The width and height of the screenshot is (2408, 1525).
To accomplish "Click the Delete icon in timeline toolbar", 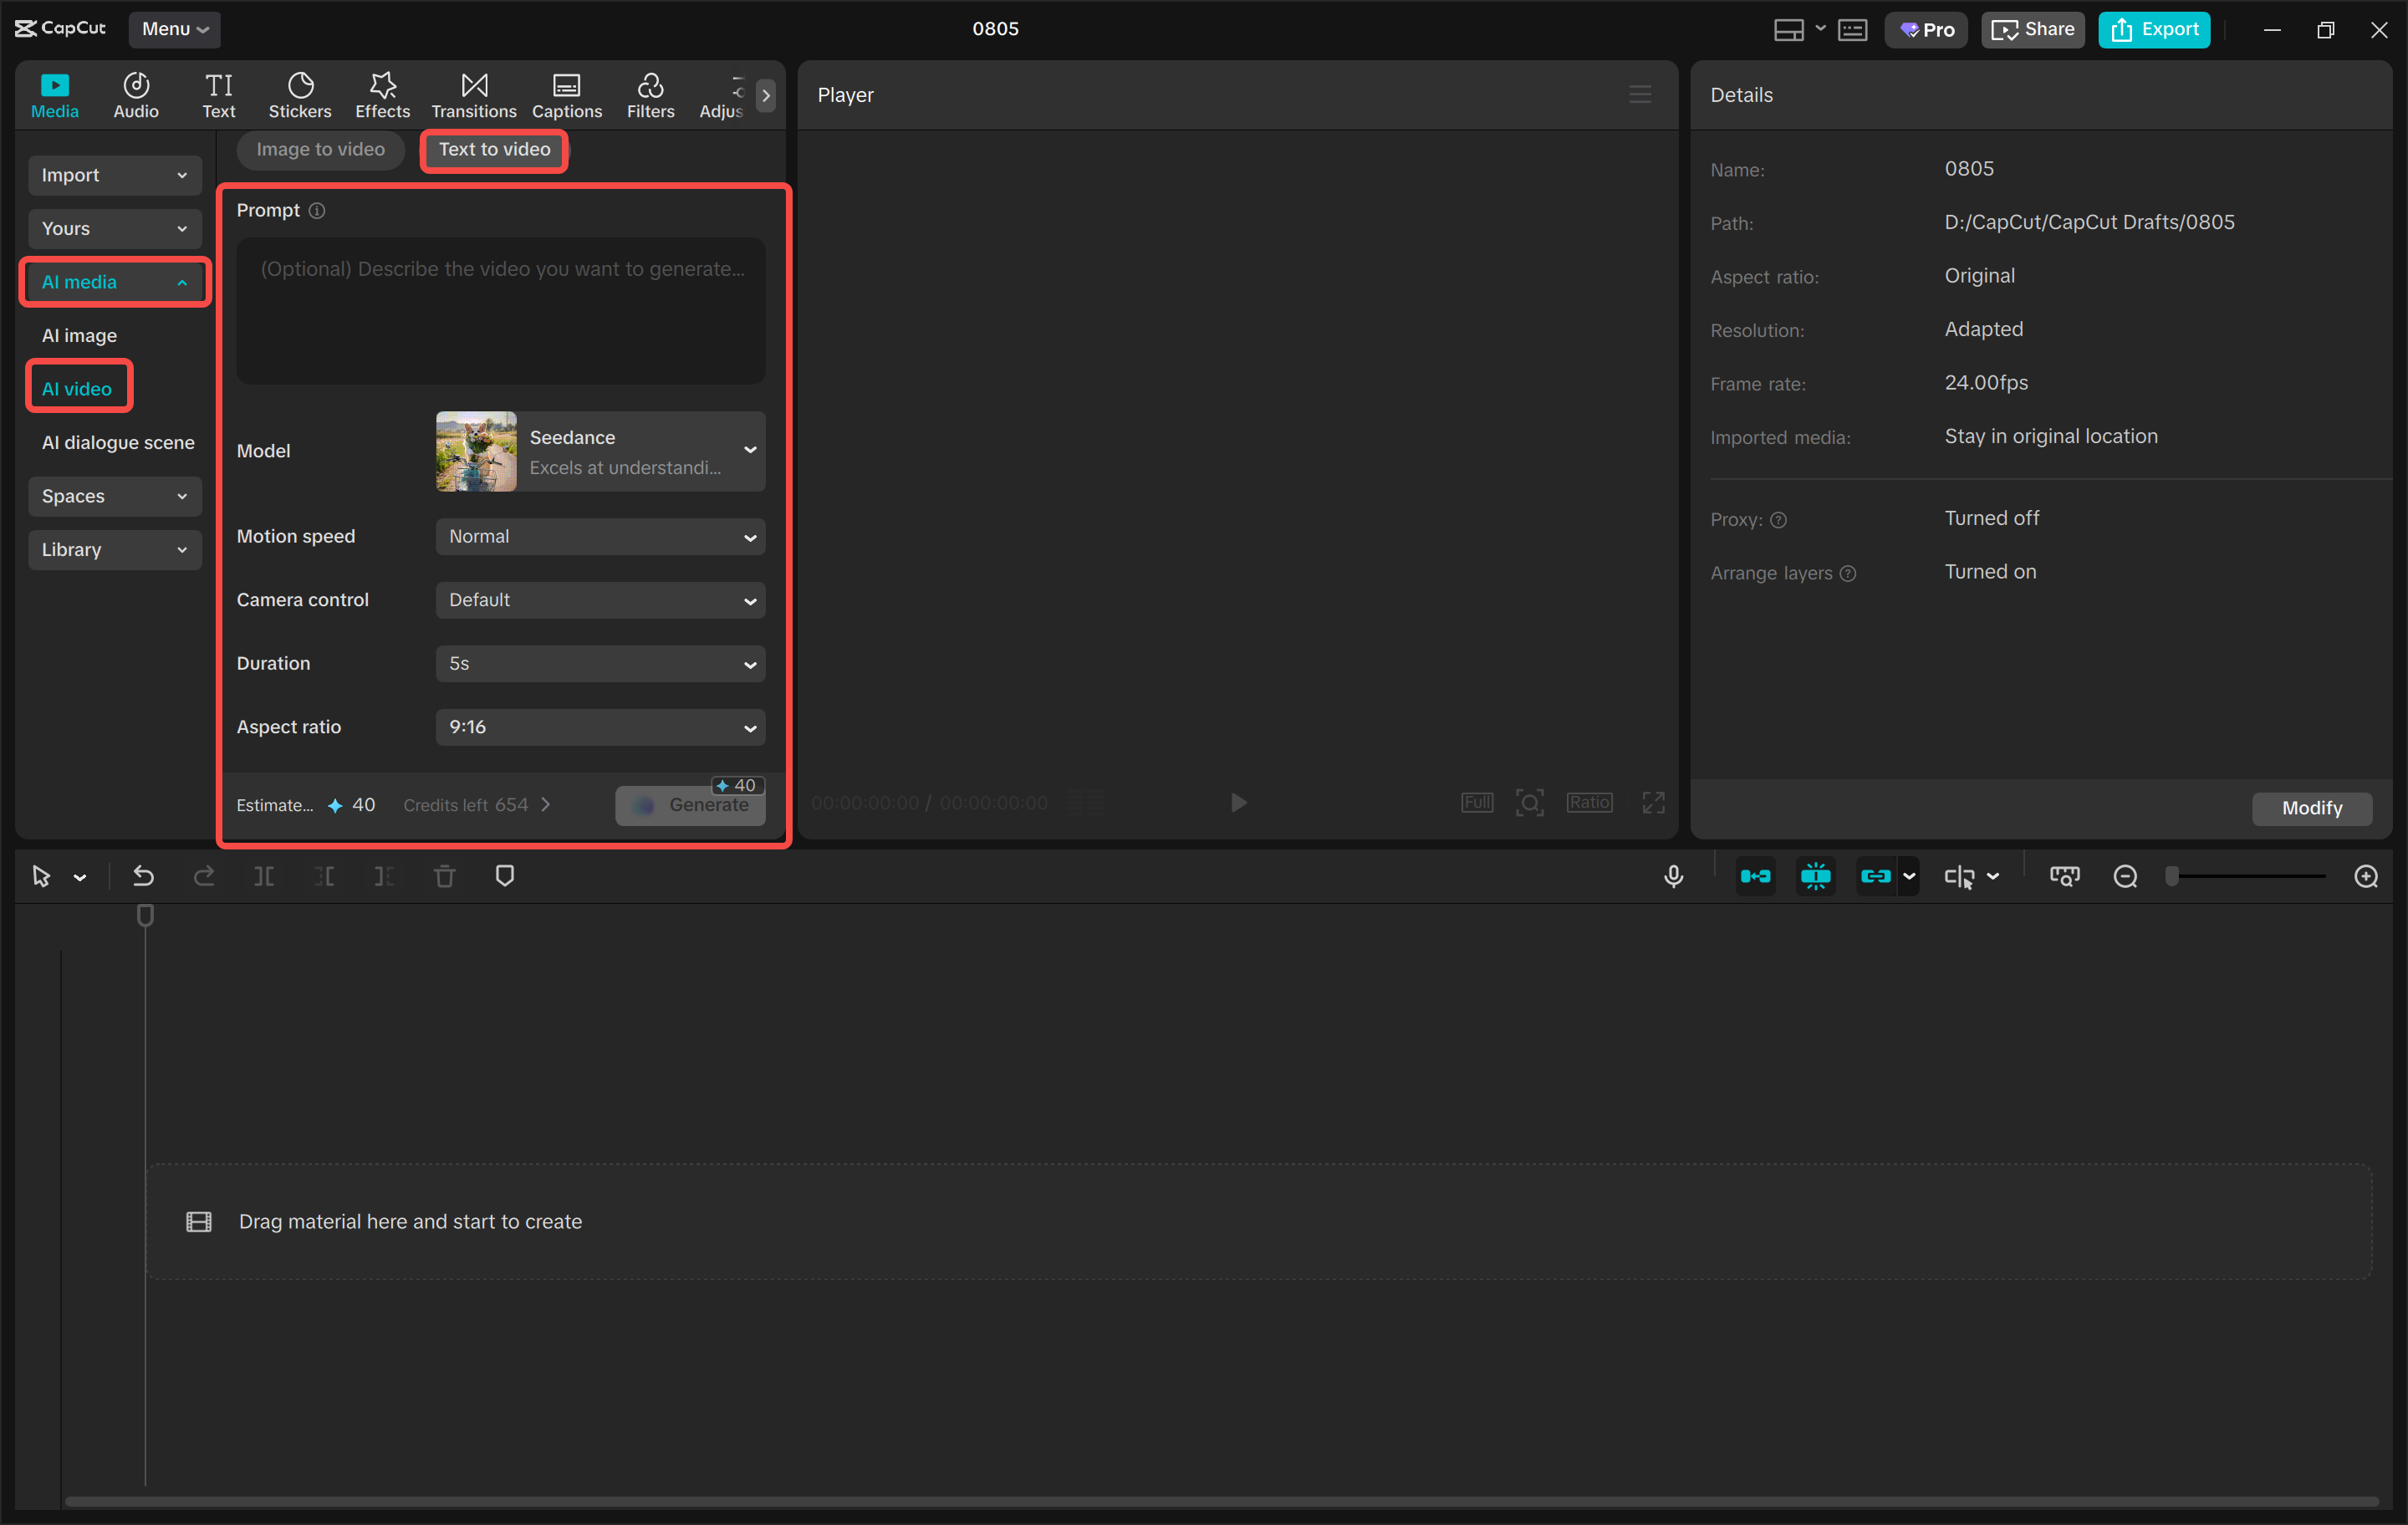I will coord(445,875).
